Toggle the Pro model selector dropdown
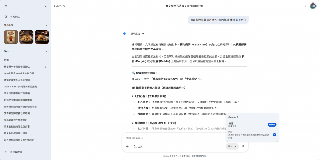Screen dimensions: 319x160 232,146
